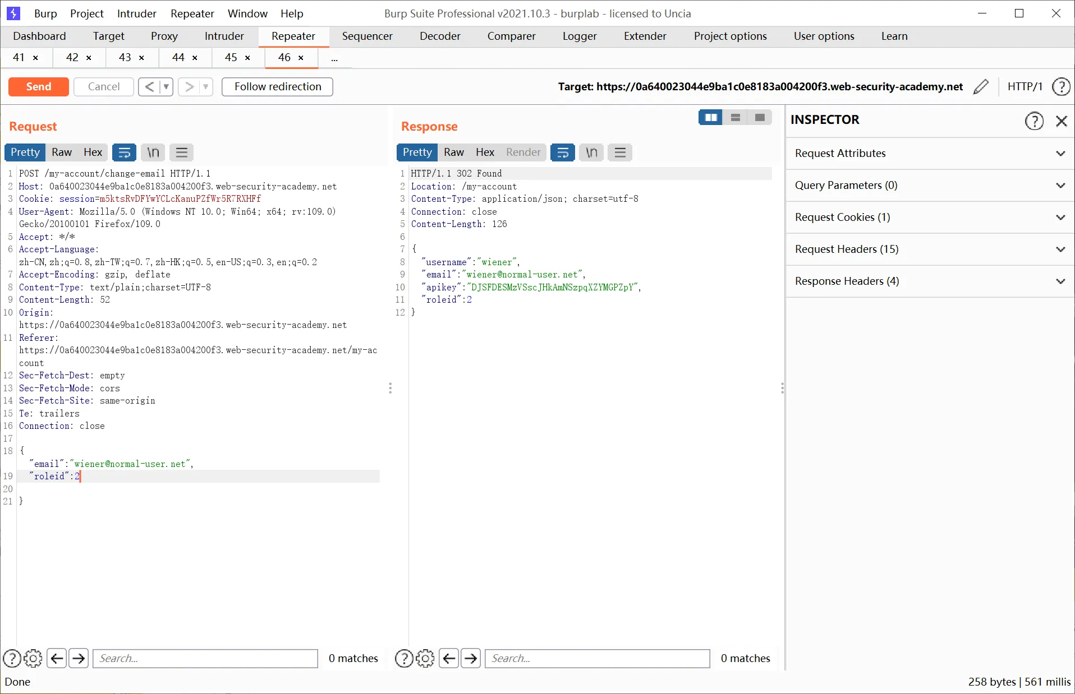Click the Burp Suite logo icon
The height and width of the screenshot is (694, 1075).
click(x=13, y=13)
